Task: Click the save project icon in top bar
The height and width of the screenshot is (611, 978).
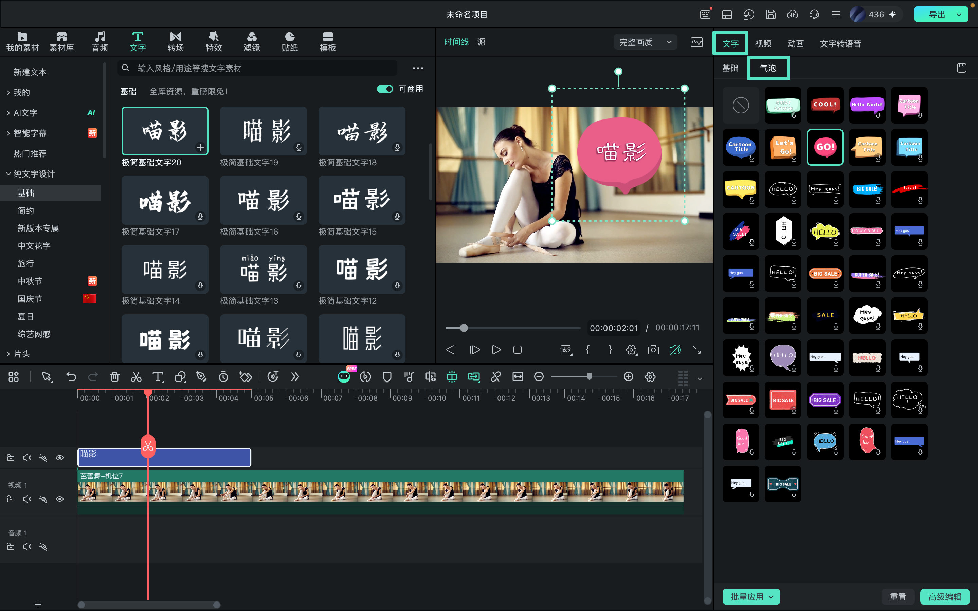Action: point(771,15)
